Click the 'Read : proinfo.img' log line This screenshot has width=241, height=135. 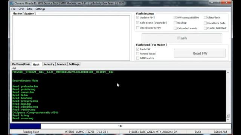[x=24, y=89]
